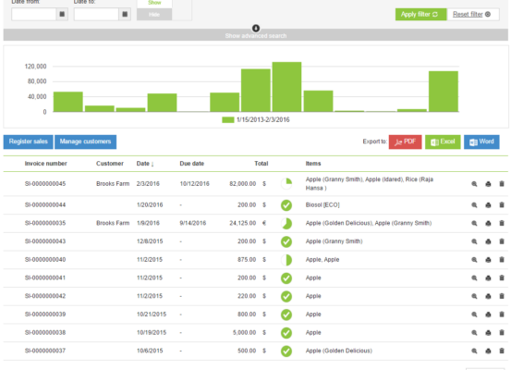Select invoice number SI-0000000039
Viewport: 511px width, 370px height.
coord(45,314)
